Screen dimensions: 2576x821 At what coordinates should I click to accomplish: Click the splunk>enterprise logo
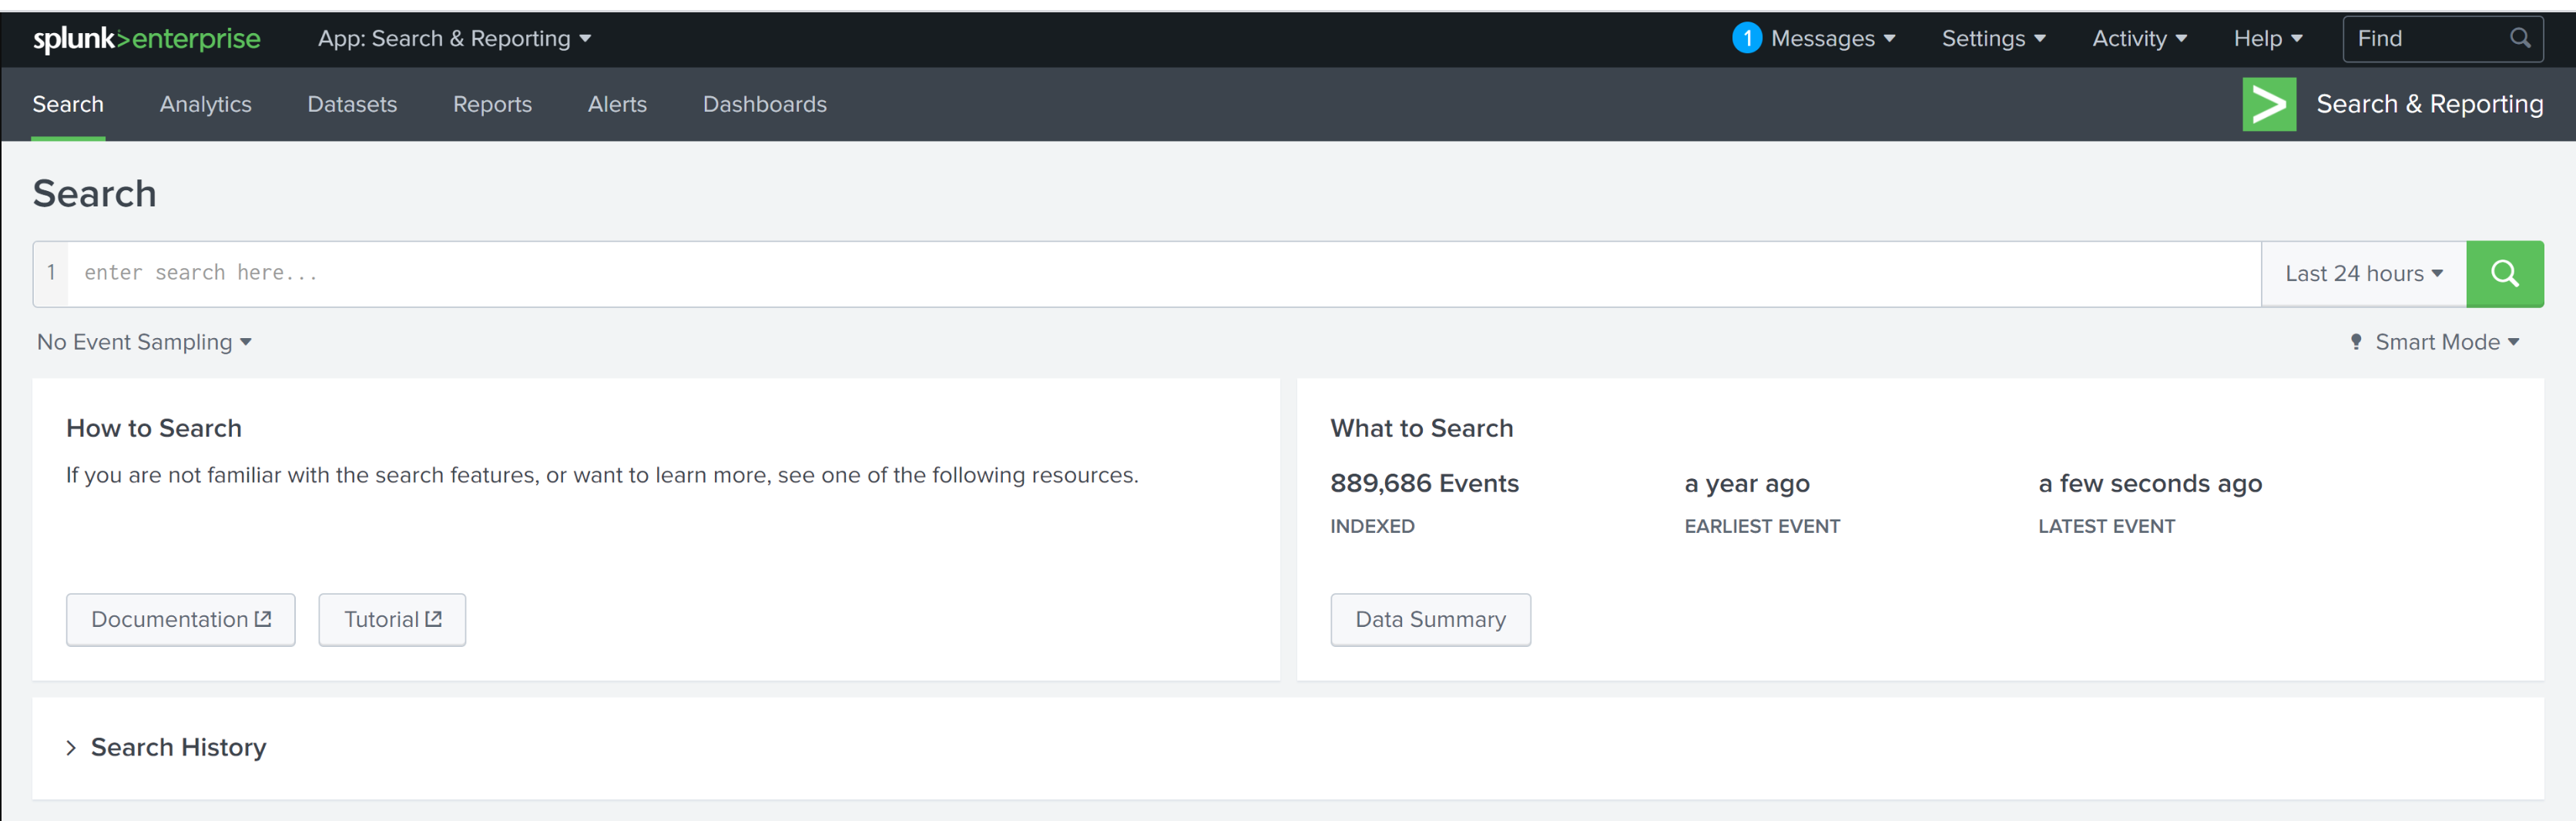click(x=146, y=39)
